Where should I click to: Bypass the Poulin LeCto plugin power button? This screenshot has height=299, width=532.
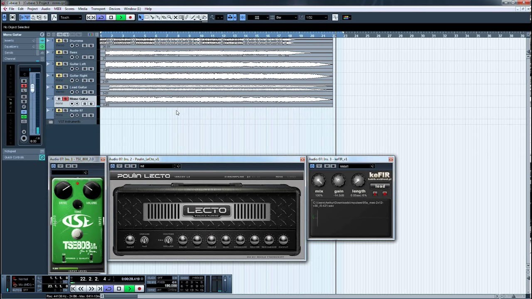click(x=113, y=166)
